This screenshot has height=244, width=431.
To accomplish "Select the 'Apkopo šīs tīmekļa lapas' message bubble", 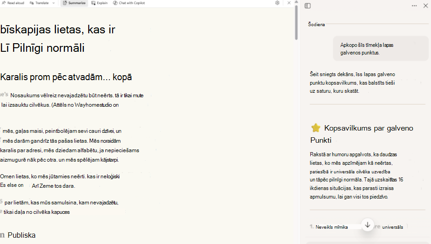I will (x=381, y=49).
